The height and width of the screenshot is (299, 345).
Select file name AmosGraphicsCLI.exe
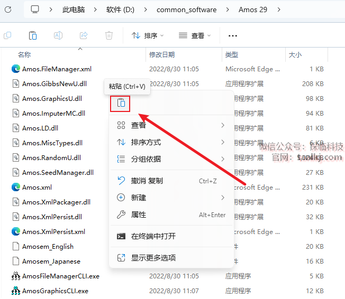point(55,291)
